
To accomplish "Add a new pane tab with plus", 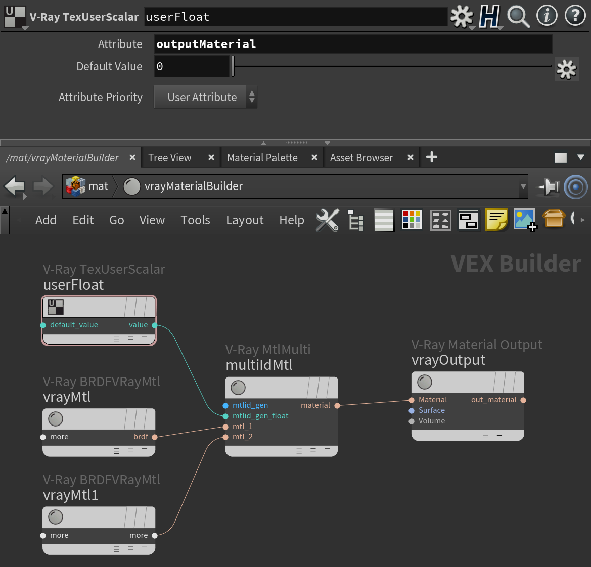I will [432, 157].
